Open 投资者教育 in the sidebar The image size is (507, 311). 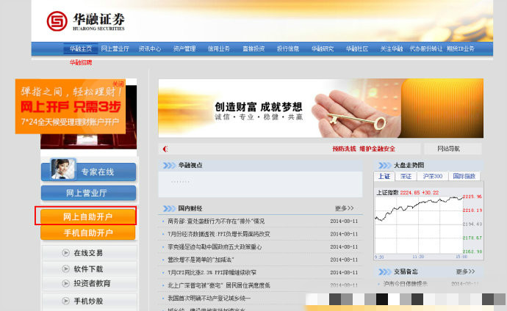click(x=92, y=283)
